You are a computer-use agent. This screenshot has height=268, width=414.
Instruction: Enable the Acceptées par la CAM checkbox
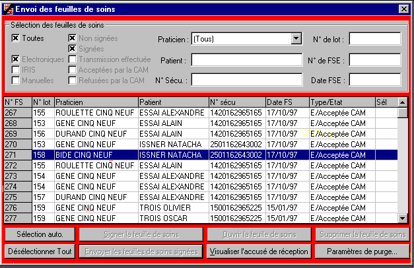[x=72, y=70]
